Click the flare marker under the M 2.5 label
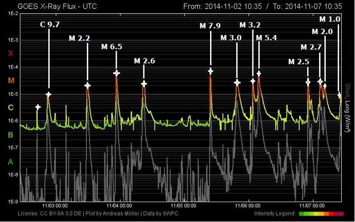 coord(308,82)
